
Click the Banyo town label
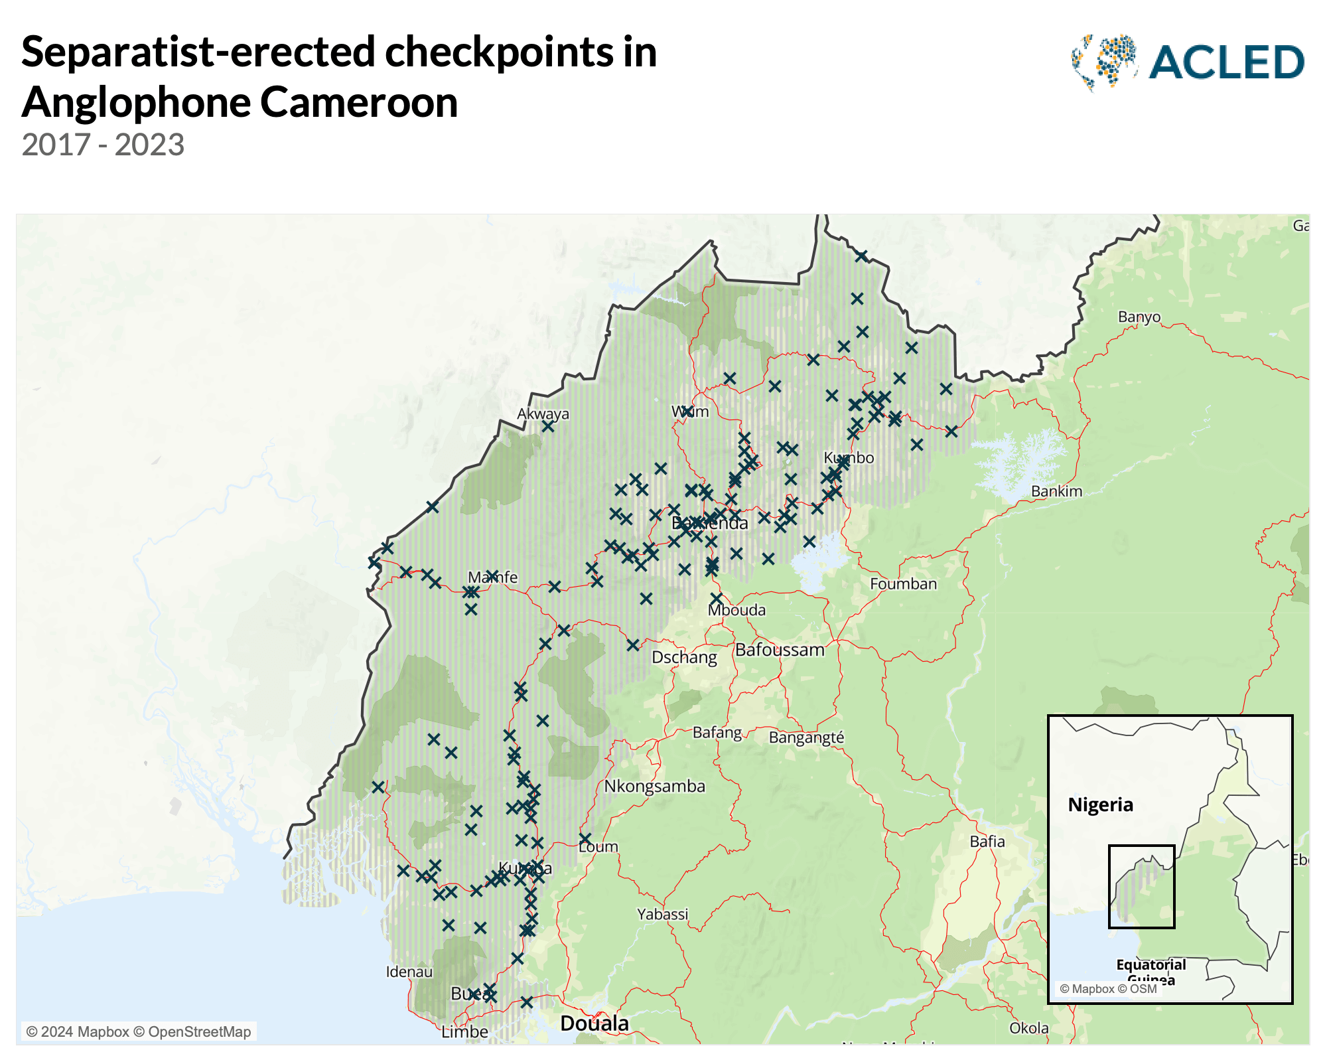coord(1139,317)
